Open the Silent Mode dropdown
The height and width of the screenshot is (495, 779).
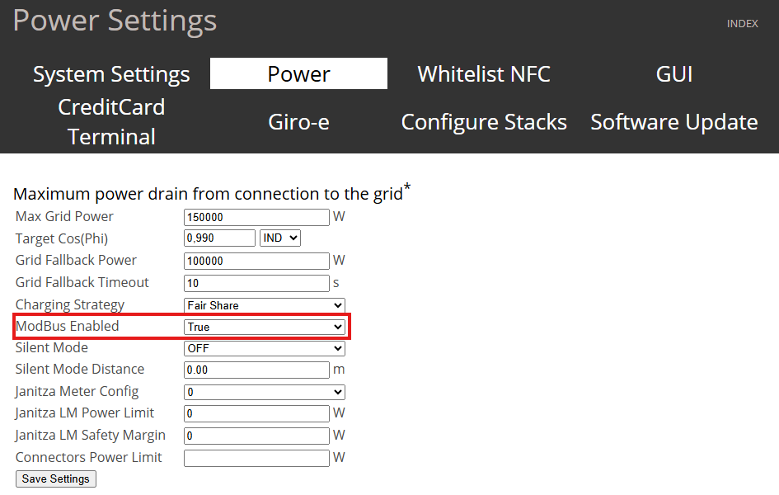pyautogui.click(x=264, y=348)
